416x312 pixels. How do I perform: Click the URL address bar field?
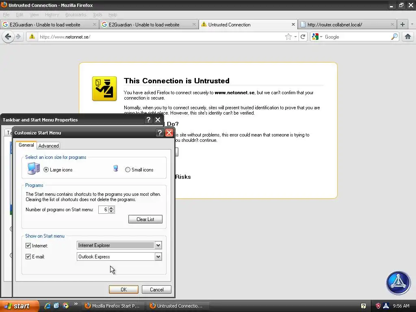tap(160, 37)
